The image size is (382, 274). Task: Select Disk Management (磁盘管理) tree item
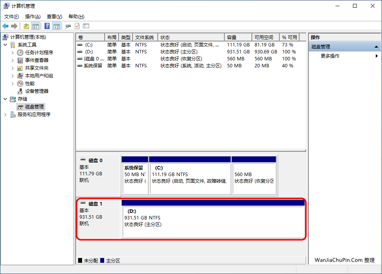(x=34, y=107)
